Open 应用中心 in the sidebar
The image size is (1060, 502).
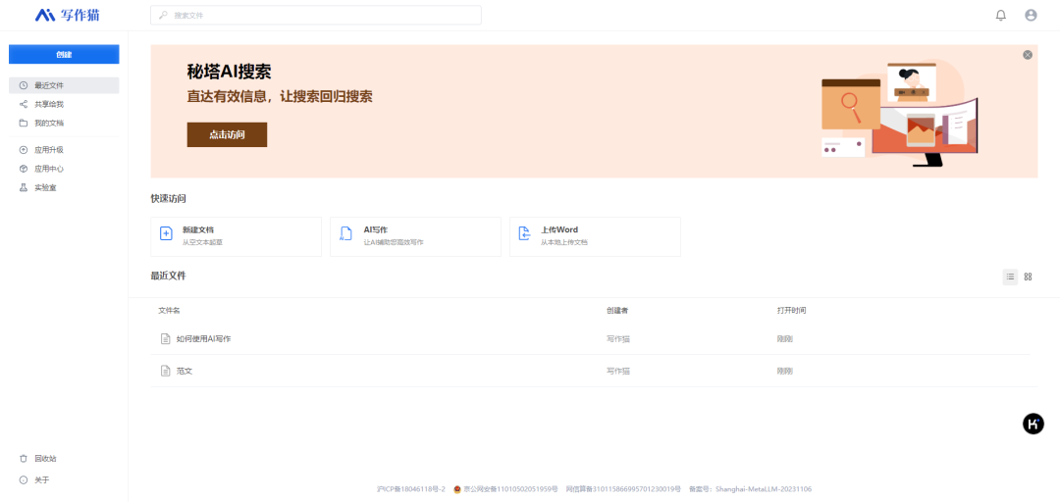64,169
